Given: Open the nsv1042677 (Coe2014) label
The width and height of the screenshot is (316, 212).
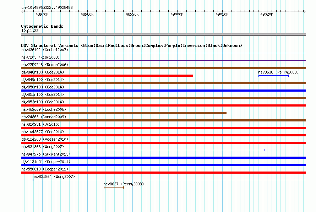Looking at the screenshot, I should coord(43,132).
